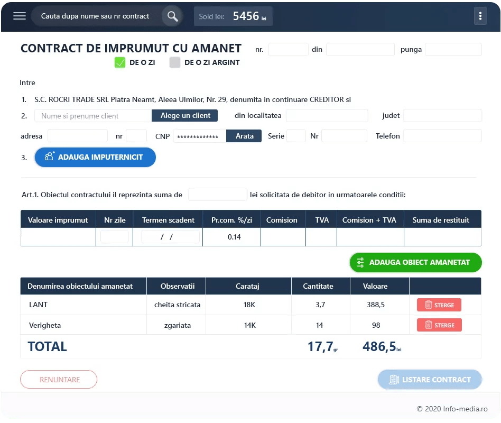Click the din localitatea field

tap(327, 115)
